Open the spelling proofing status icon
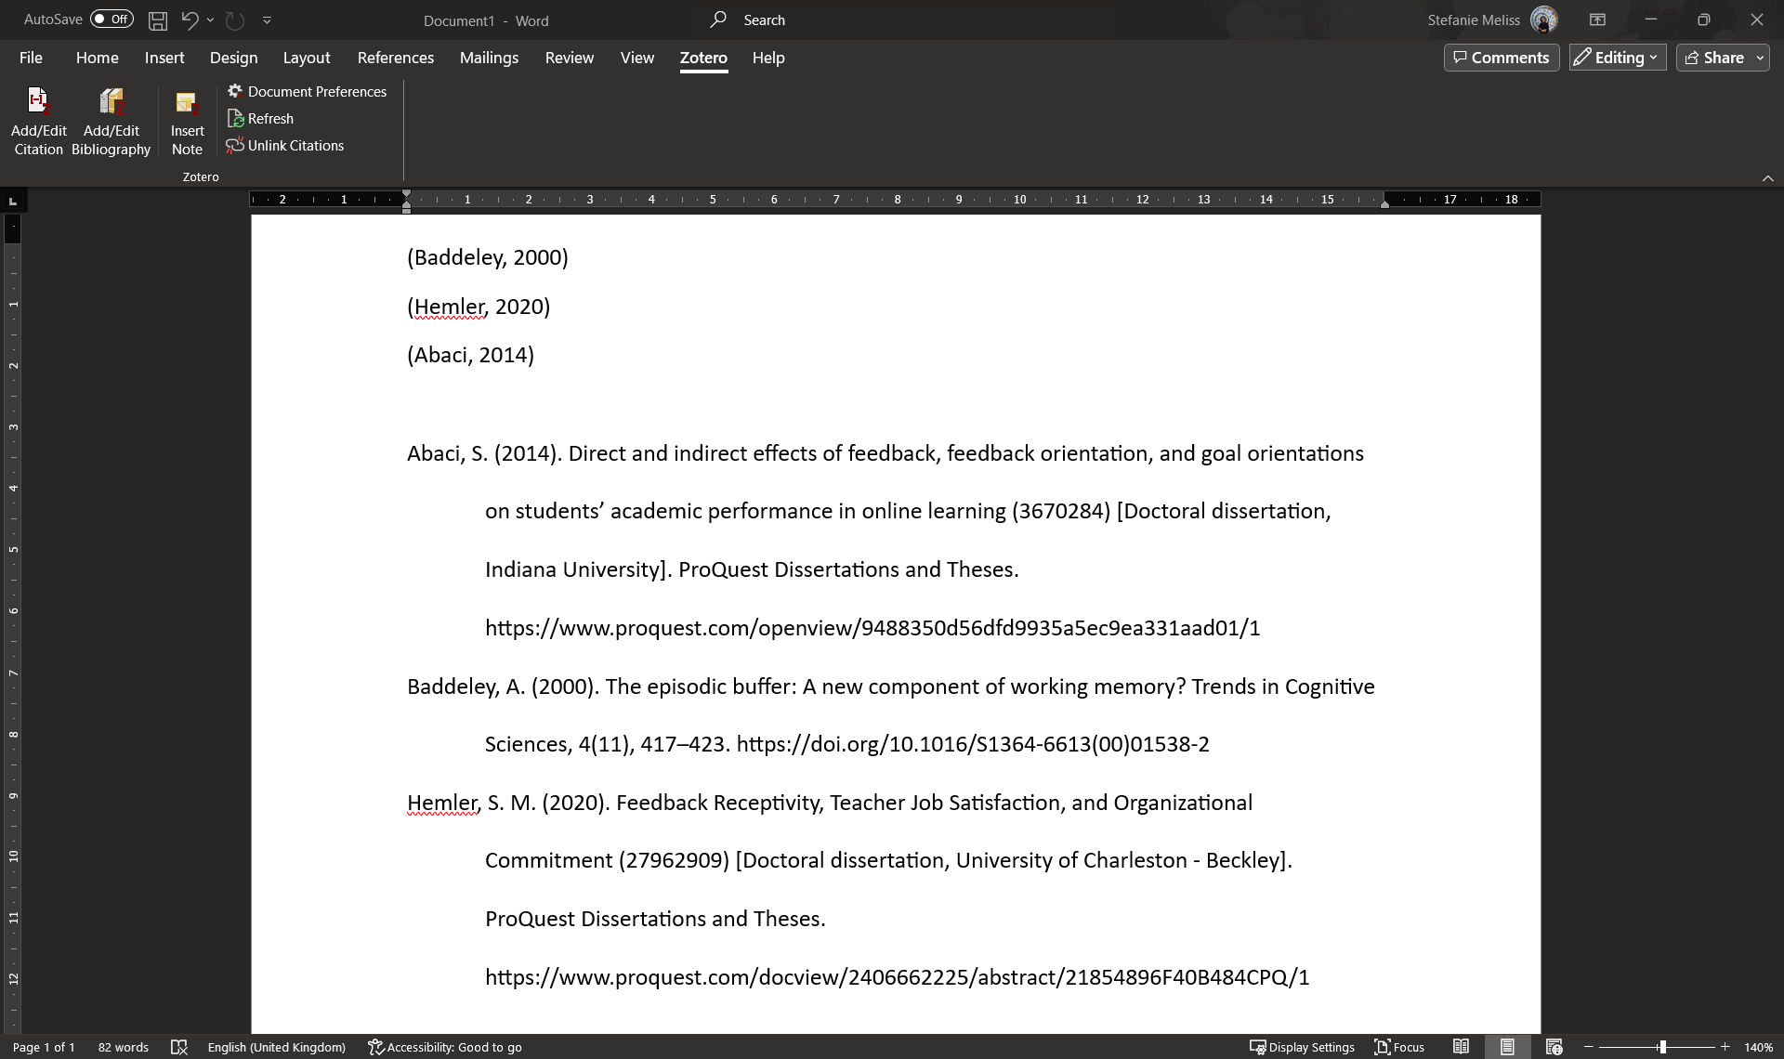 pyautogui.click(x=179, y=1047)
